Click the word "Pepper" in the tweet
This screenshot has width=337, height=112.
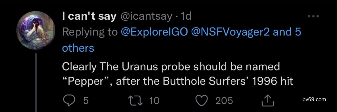click(87, 81)
